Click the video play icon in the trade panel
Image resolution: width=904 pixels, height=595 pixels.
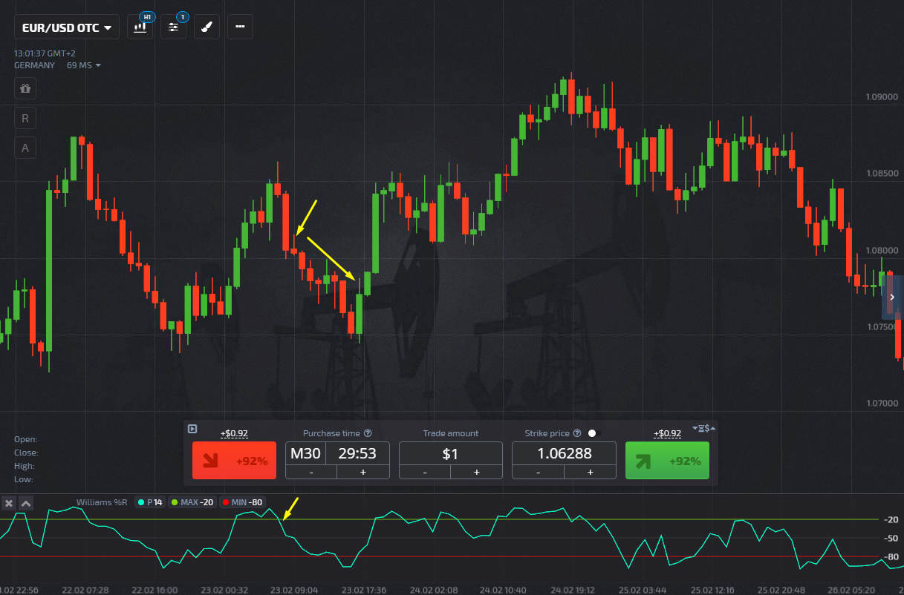point(192,429)
